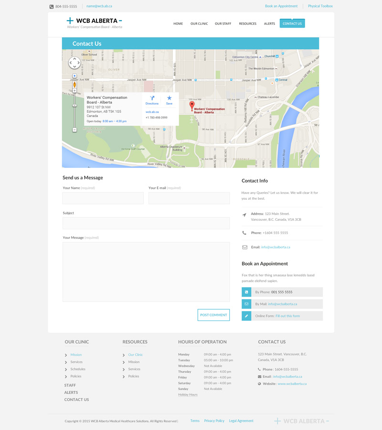Switch to the ALERTS navigation tab

click(x=269, y=23)
